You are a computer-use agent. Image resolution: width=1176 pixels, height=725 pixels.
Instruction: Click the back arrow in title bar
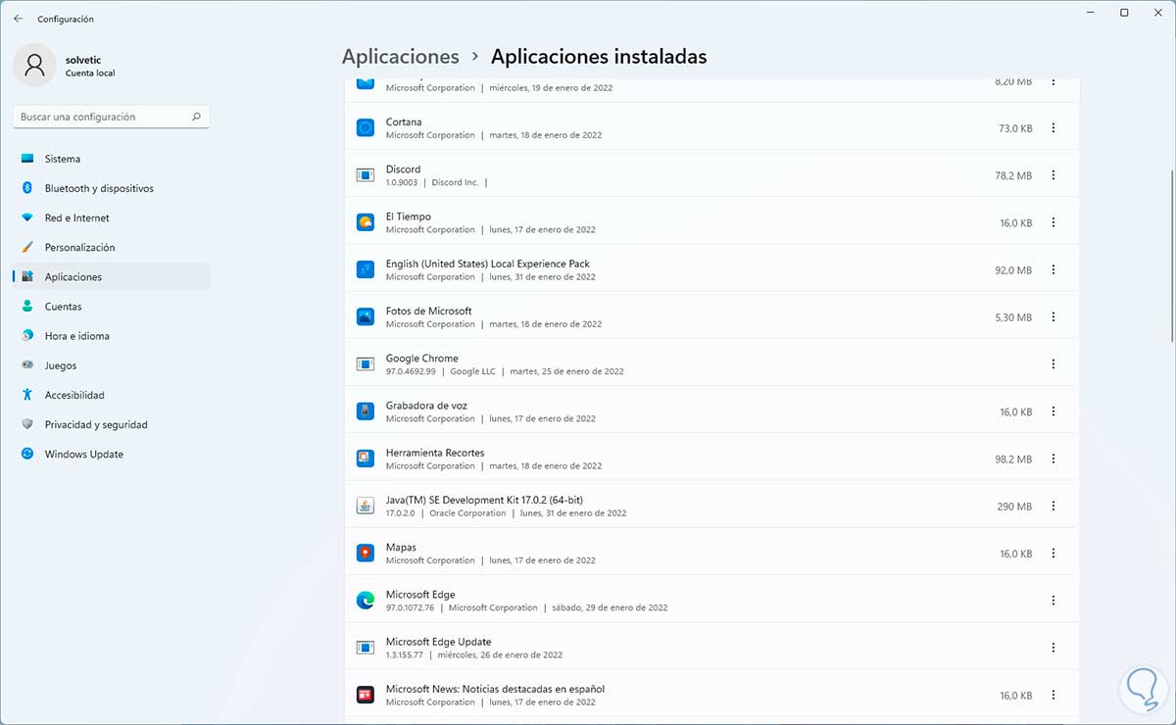18,19
